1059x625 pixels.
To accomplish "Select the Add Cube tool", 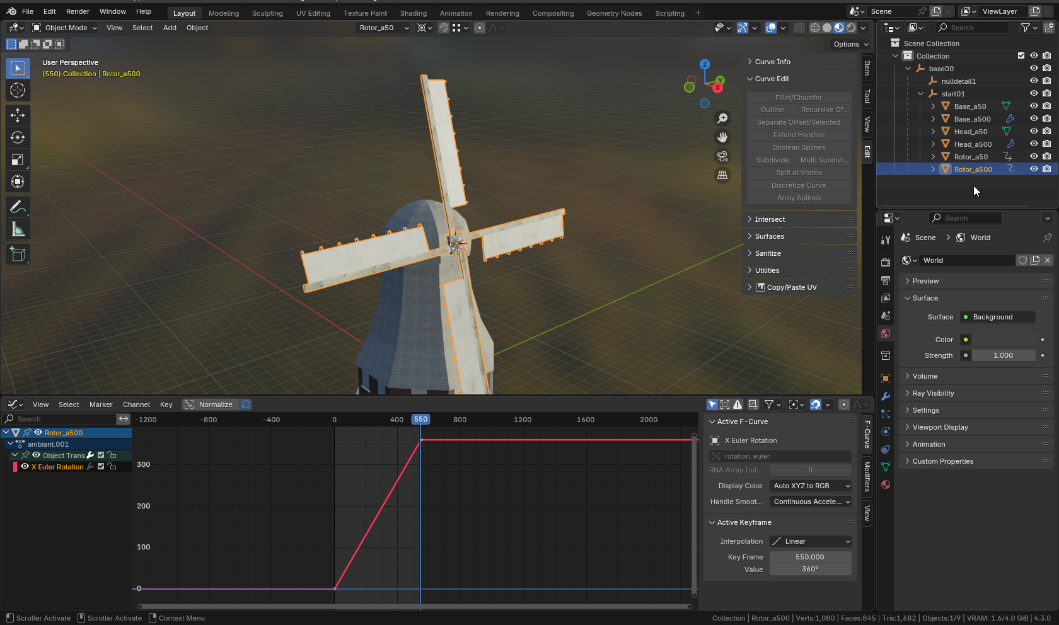I will [x=18, y=255].
